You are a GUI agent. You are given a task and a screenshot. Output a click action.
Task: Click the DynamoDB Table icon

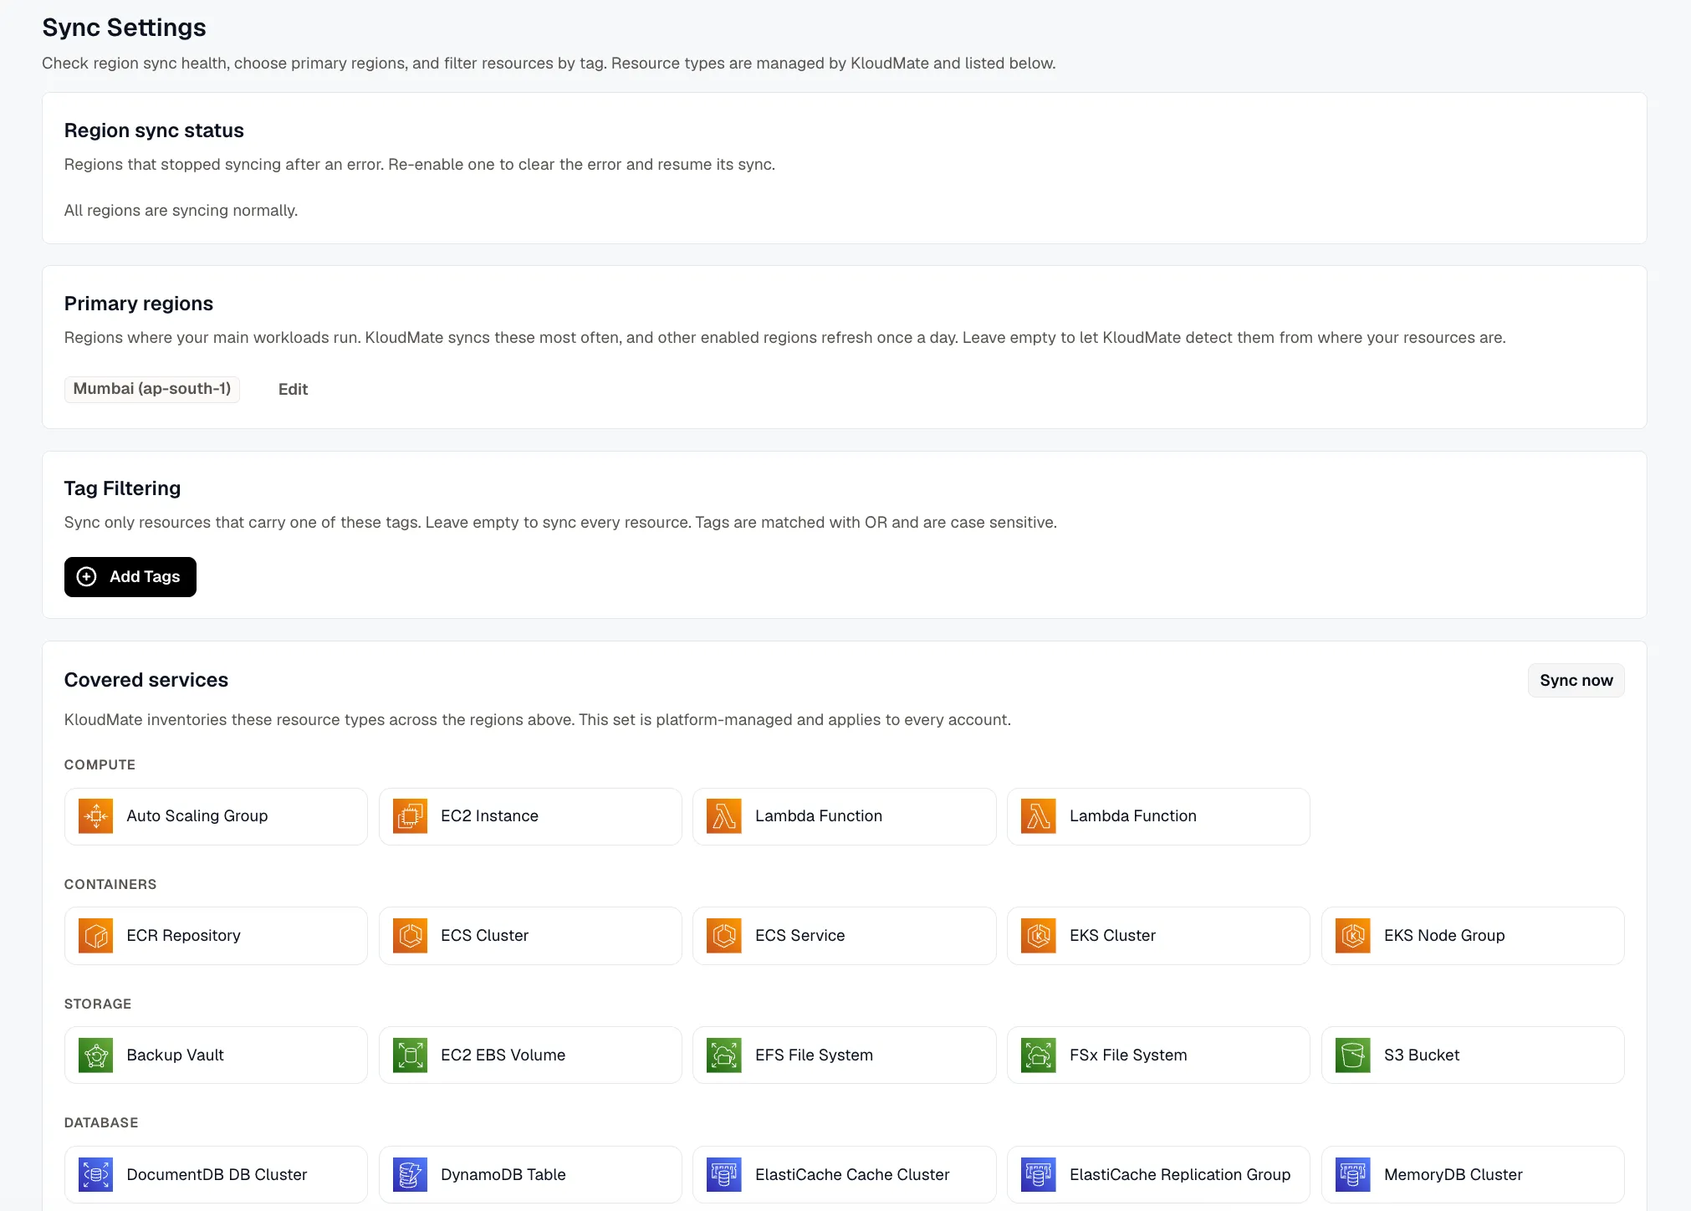[410, 1175]
